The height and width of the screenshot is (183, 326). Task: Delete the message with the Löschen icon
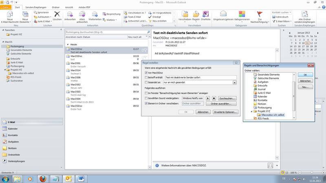pyautogui.click(x=57, y=16)
